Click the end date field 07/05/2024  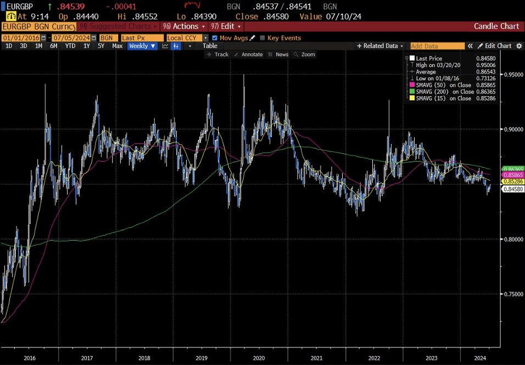pos(71,38)
